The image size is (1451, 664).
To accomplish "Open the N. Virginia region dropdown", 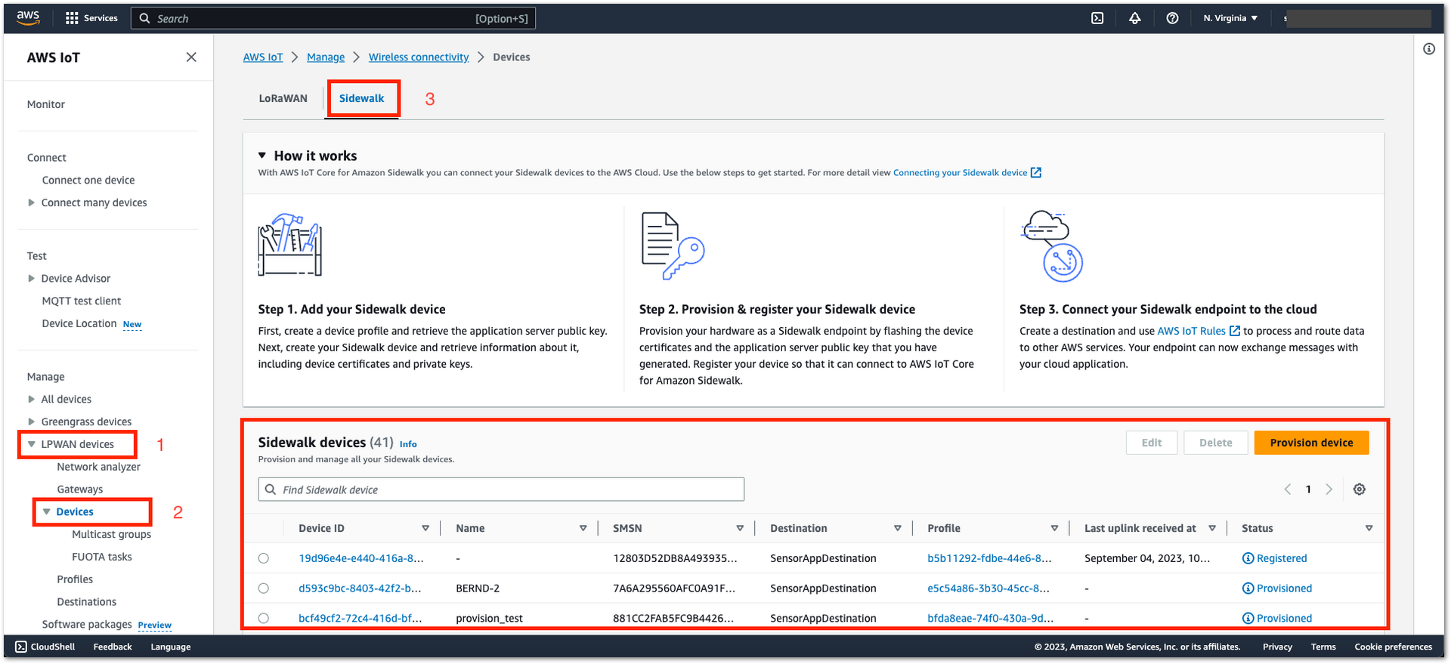I will 1230,18.
